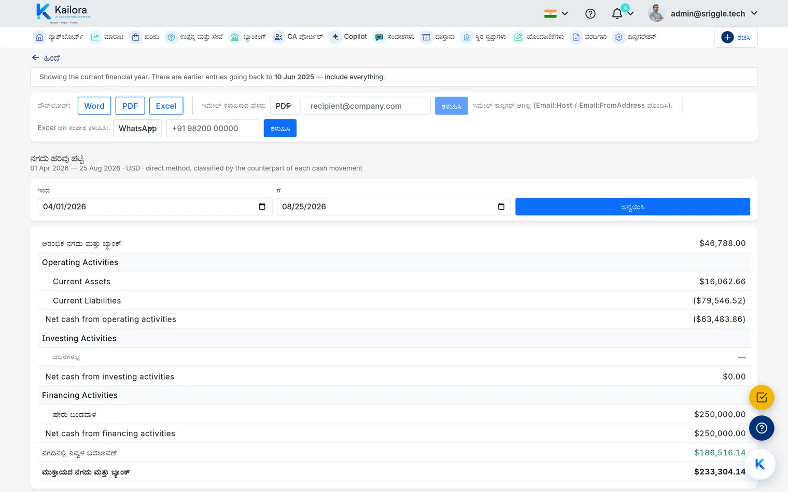Open the yellow checklist floating button

tap(762, 398)
